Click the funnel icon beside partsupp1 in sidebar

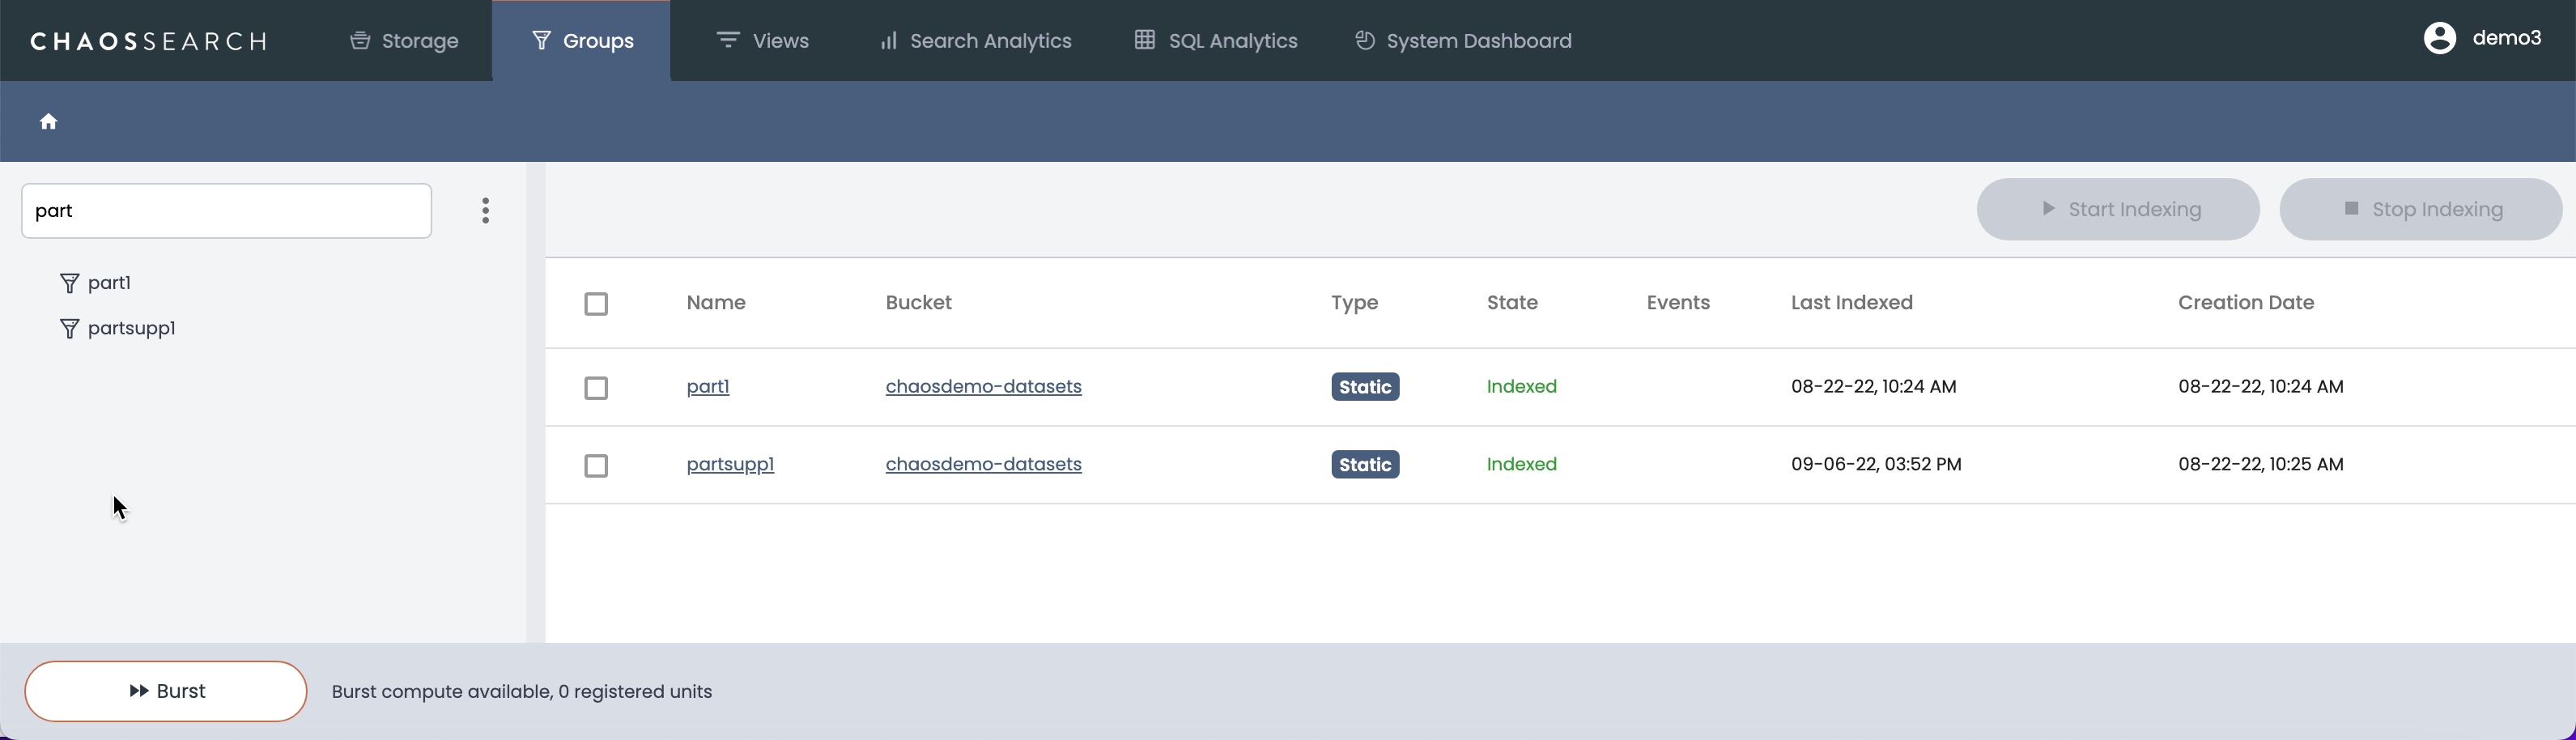pos(69,329)
